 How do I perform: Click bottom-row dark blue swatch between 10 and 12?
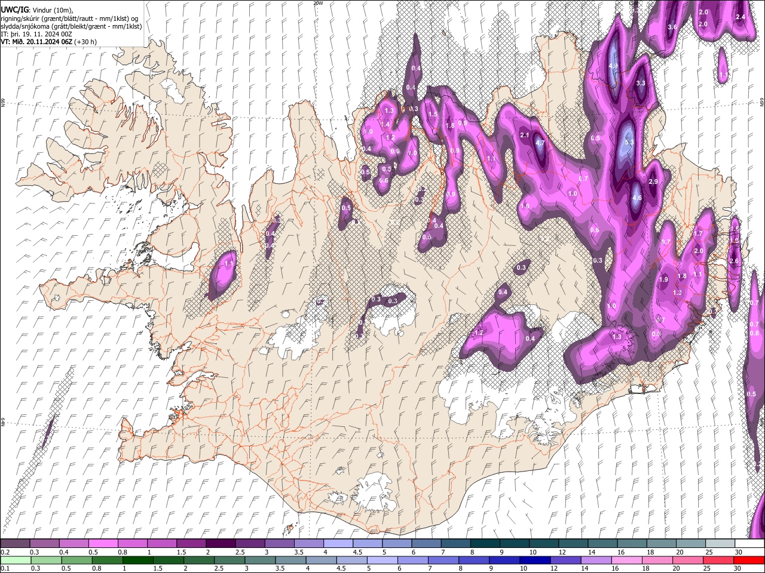[534, 560]
